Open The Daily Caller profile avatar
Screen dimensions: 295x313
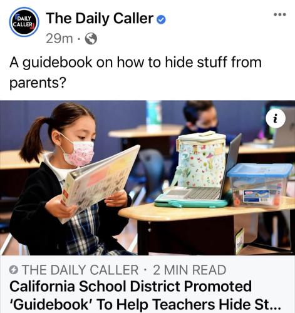(24, 22)
